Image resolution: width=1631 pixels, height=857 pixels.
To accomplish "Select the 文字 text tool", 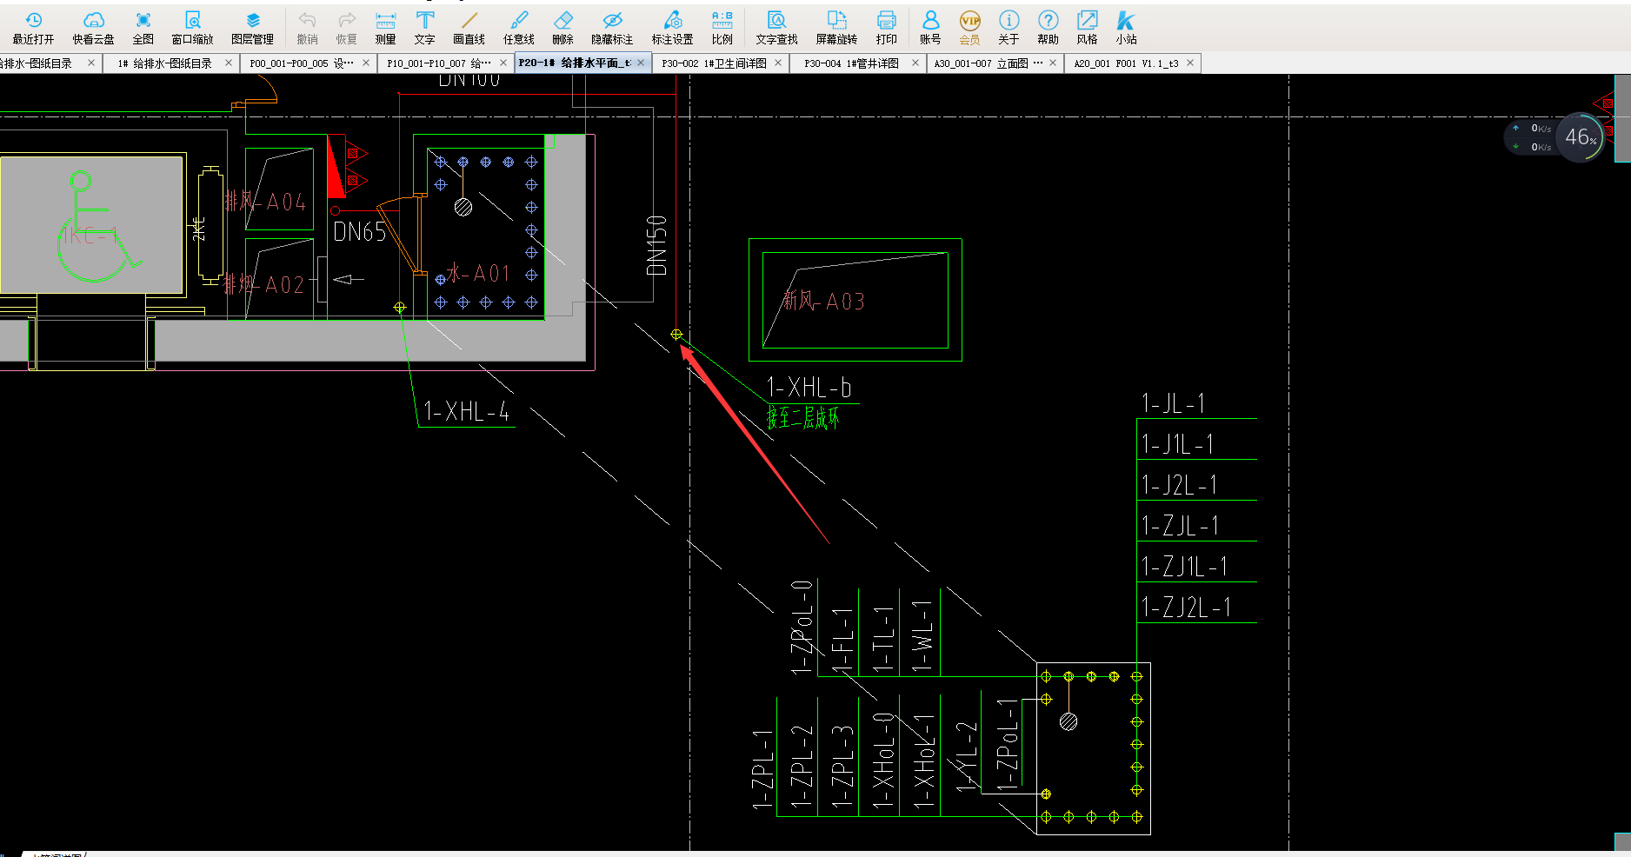I will pyautogui.click(x=424, y=28).
